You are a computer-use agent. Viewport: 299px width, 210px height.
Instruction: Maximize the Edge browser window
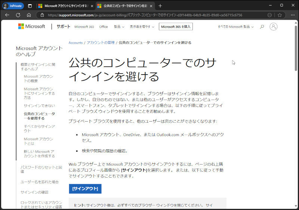[281, 5]
